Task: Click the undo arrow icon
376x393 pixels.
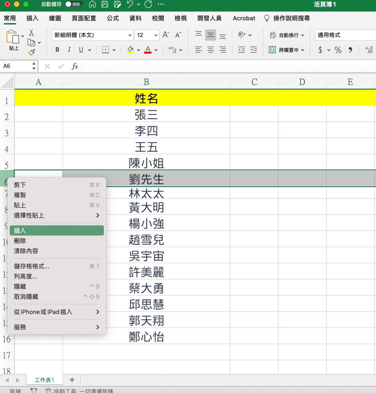Action: click(x=130, y=4)
